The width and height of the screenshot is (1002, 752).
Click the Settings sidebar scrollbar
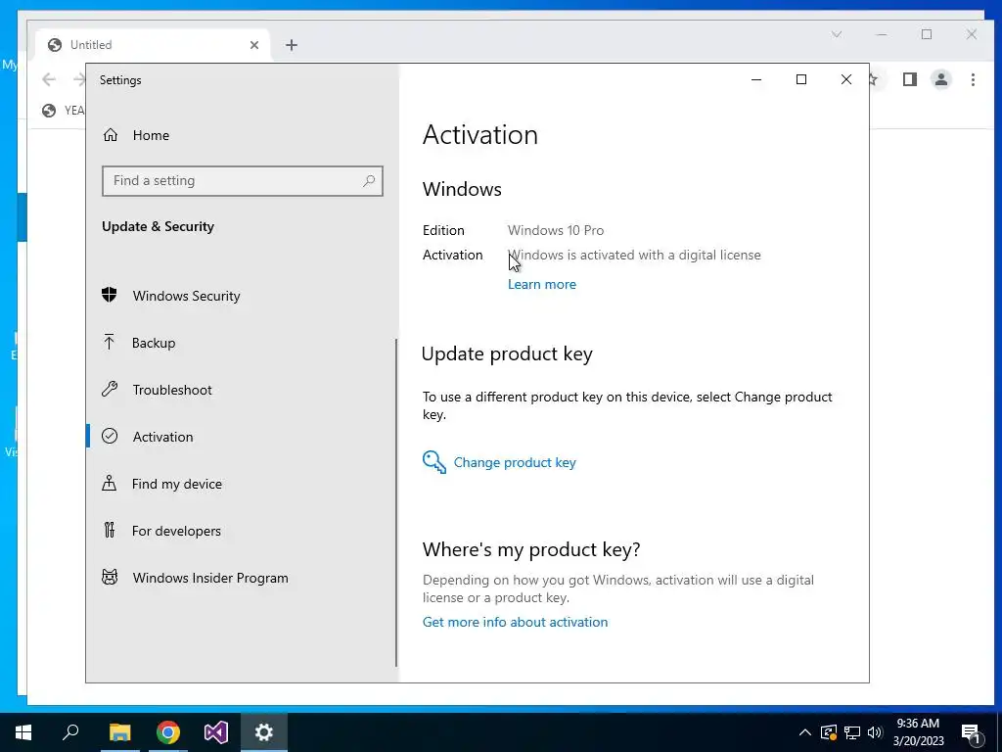tap(396, 502)
